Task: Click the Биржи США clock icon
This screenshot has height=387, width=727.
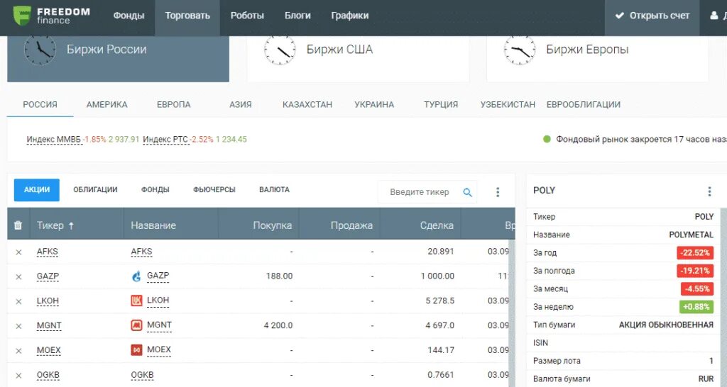Action: pos(280,49)
